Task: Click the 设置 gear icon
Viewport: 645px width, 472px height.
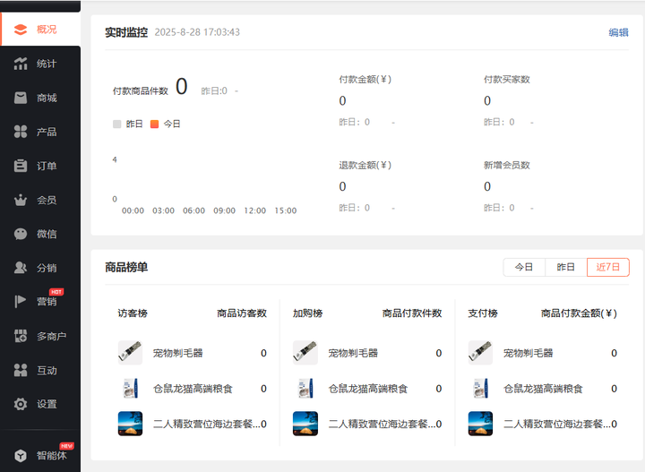Action: (21, 404)
